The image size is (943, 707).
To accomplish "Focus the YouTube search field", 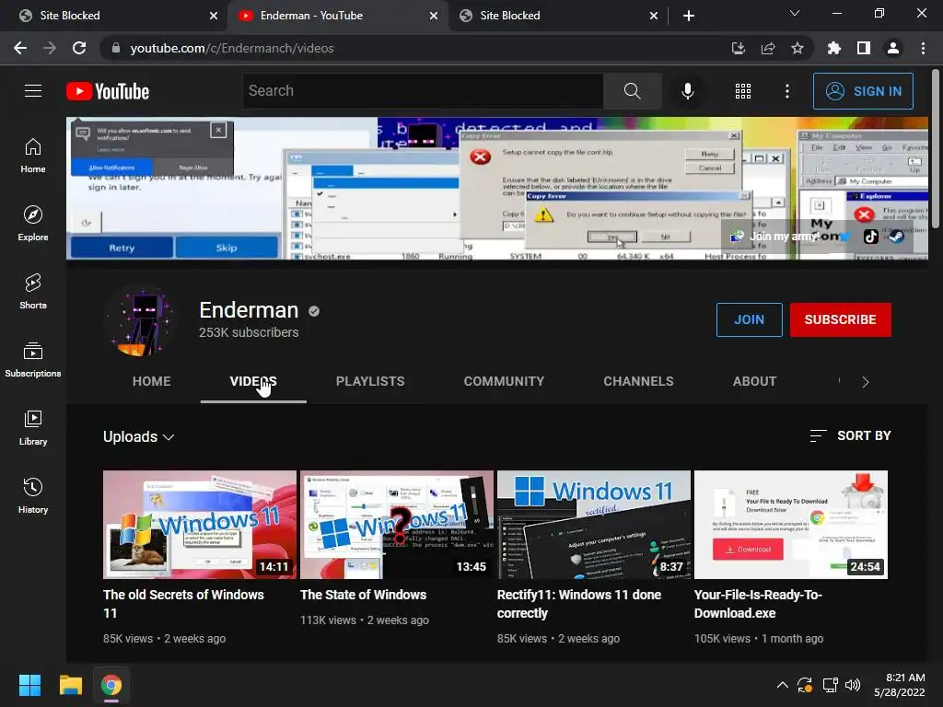I will coord(423,91).
